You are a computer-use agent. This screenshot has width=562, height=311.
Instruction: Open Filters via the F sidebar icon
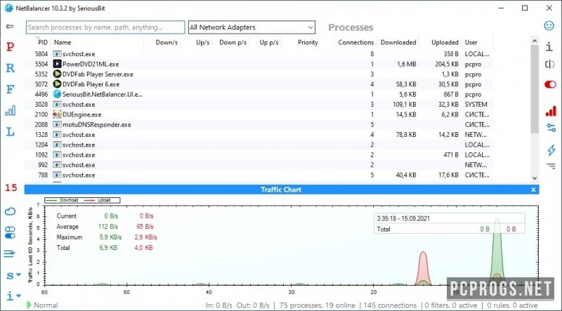click(x=11, y=89)
